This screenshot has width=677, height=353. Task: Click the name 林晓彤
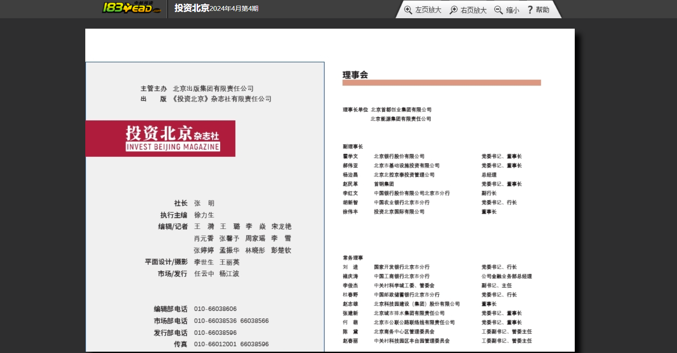tap(255, 250)
